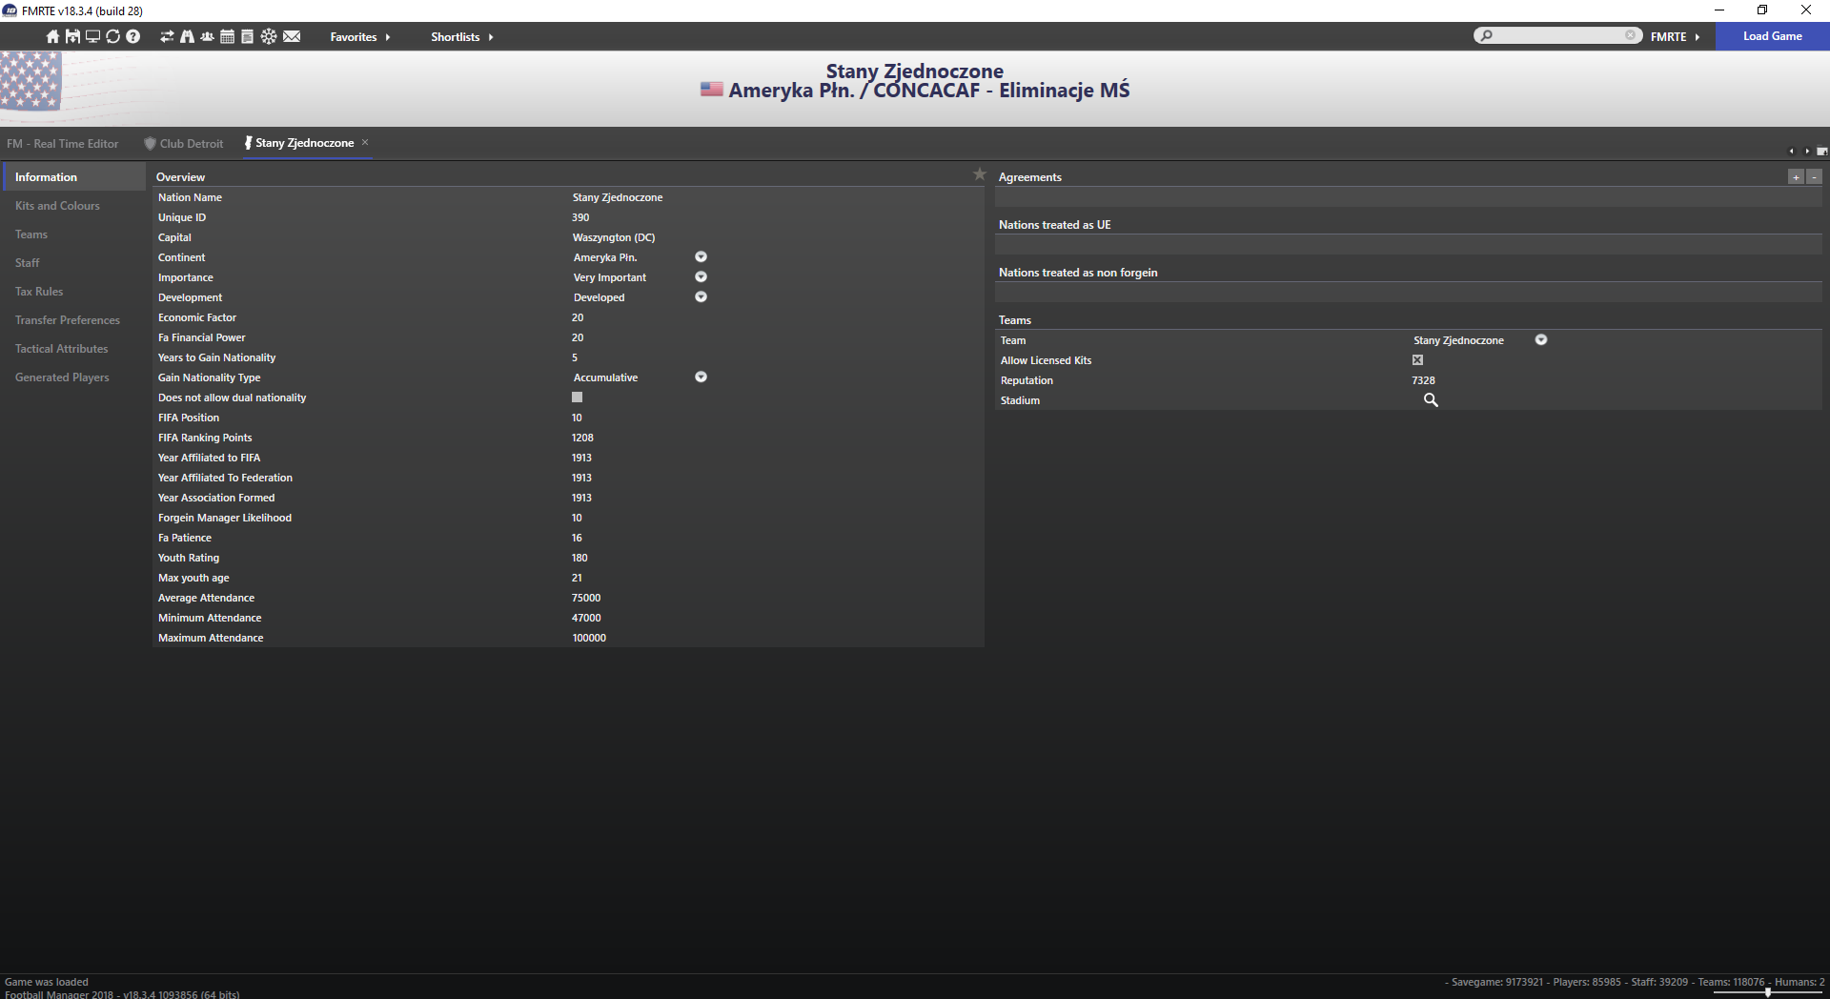Viewport: 1830px width, 999px height.
Task: Search stadium with magnifier icon
Action: [x=1431, y=400]
